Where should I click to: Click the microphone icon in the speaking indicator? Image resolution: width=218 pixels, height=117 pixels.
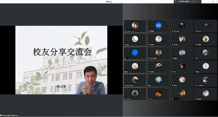176,1
